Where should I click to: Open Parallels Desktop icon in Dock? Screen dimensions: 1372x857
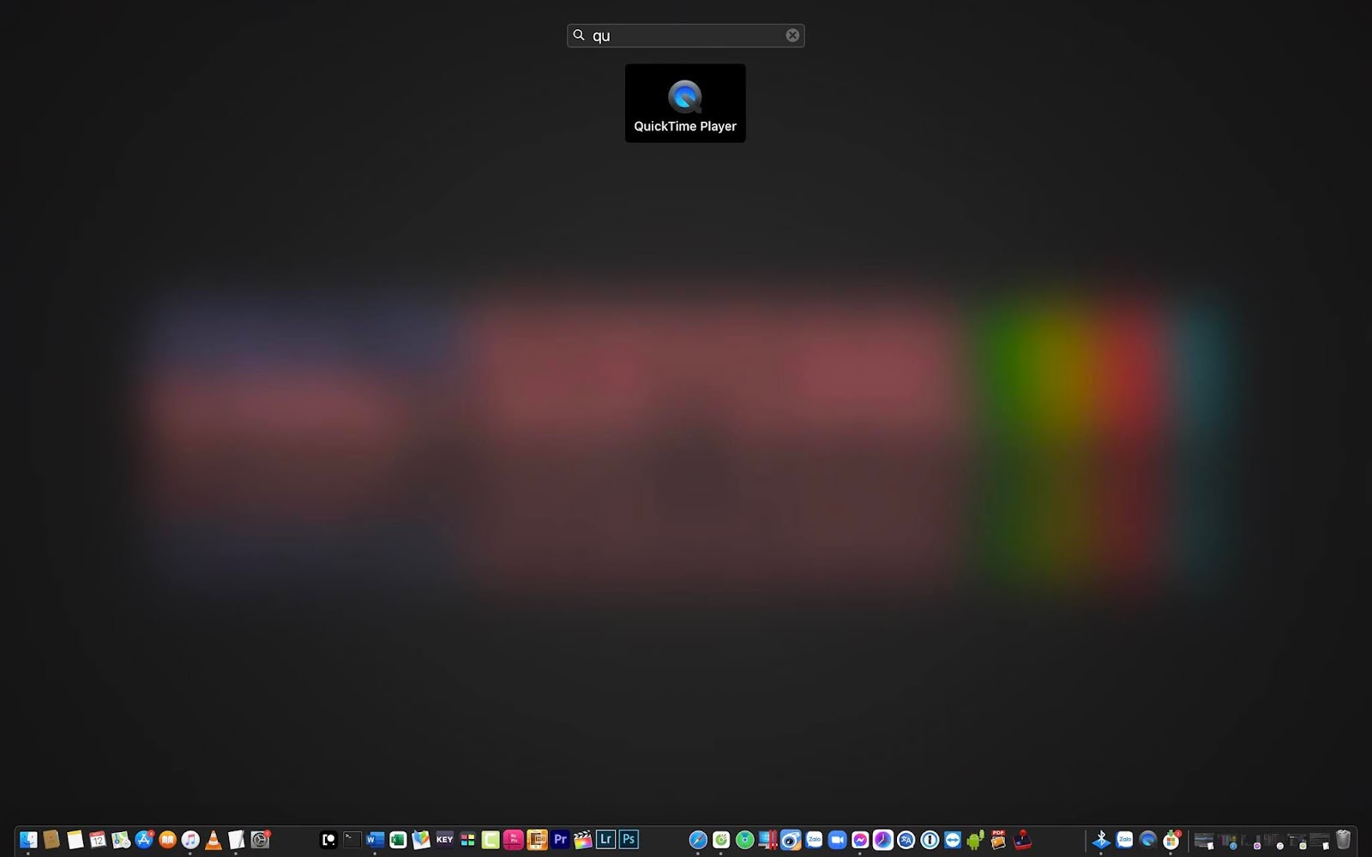(767, 840)
